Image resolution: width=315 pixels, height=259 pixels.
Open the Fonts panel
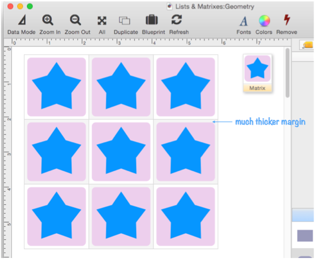point(244,25)
